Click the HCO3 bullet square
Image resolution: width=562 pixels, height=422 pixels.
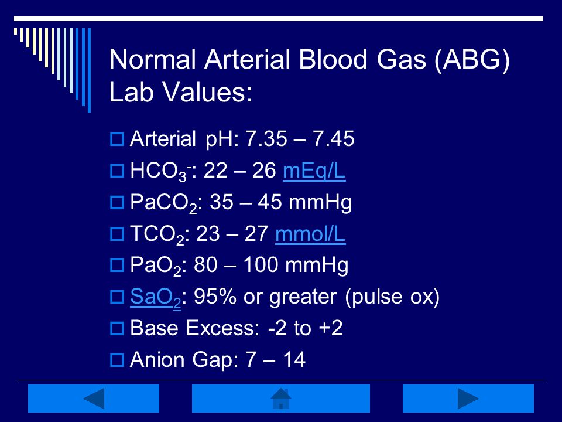(x=116, y=171)
